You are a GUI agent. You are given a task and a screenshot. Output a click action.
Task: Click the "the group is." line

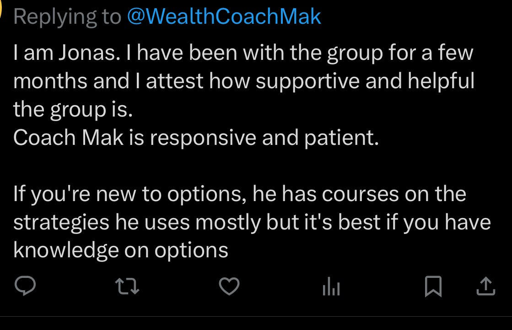coord(73,110)
